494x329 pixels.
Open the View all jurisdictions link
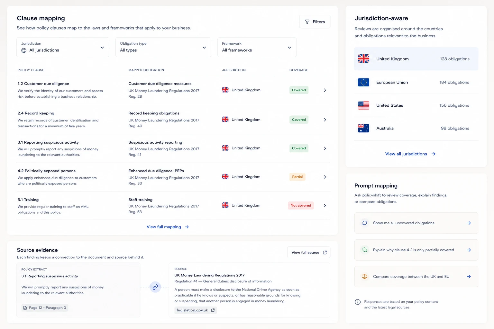[x=410, y=154]
